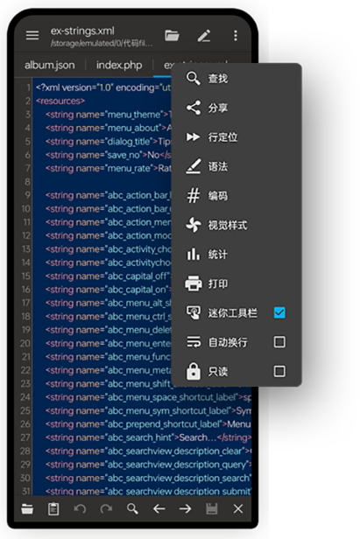Open the hamburger navigation menu
The width and height of the screenshot is (360, 539).
click(x=32, y=35)
